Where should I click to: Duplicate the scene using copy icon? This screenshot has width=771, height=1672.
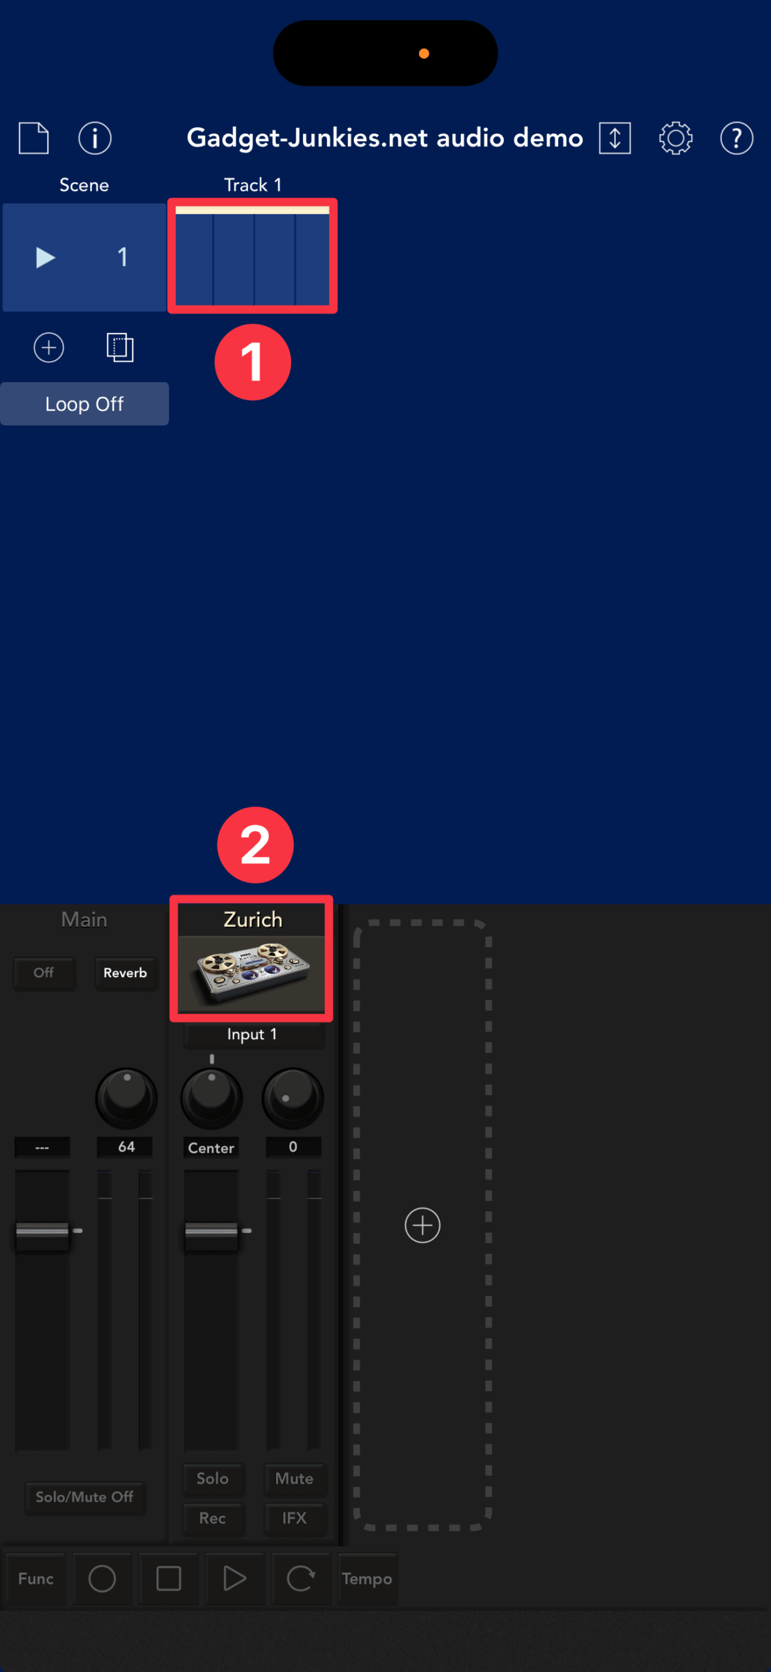click(120, 347)
